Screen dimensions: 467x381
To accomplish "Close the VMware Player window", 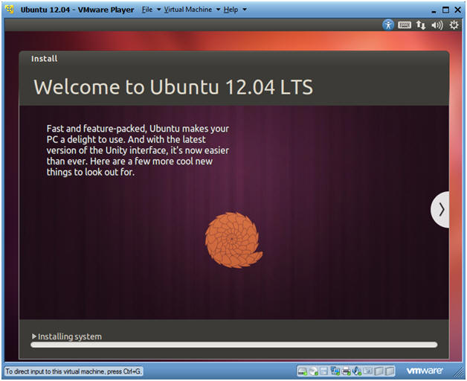I will tap(458, 10).
